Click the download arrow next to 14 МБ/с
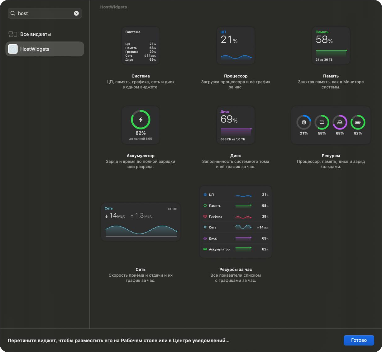This screenshot has height=352, width=382. (106, 216)
